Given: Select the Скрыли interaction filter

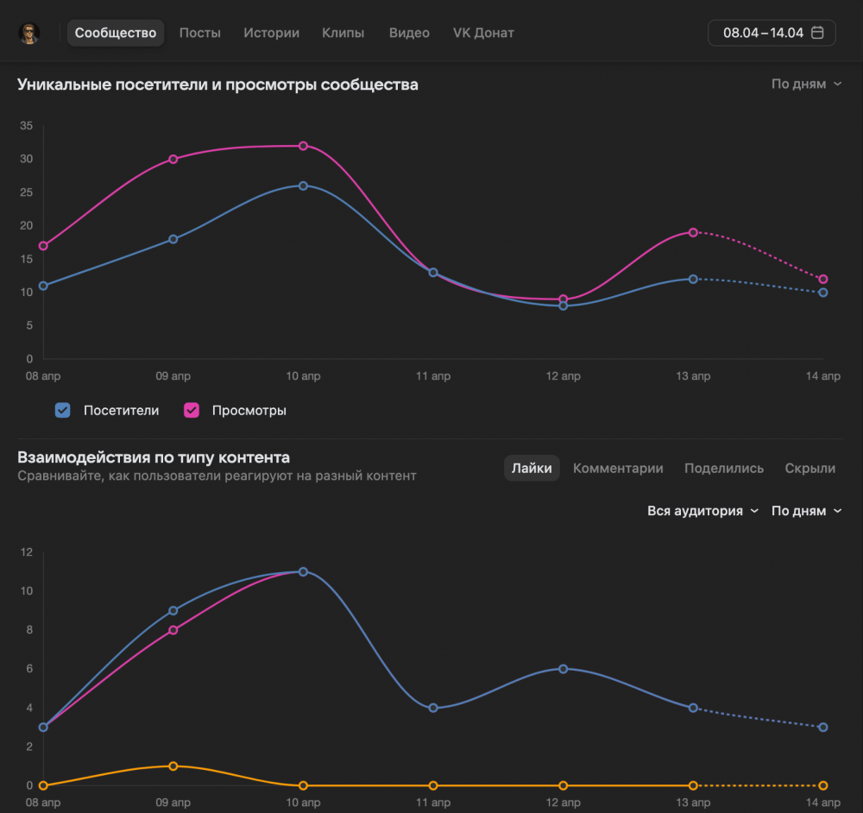Looking at the screenshot, I should click(809, 468).
